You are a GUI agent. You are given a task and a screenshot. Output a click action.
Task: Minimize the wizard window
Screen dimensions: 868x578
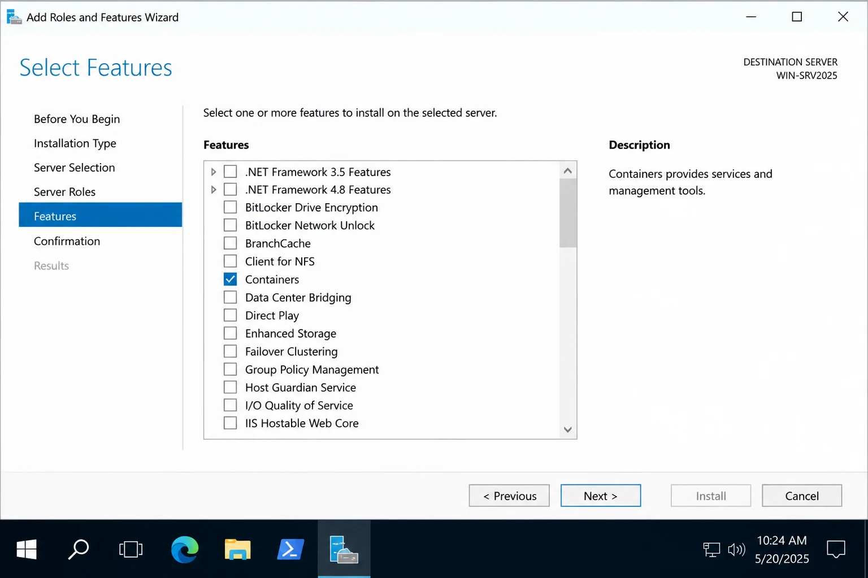(x=751, y=17)
